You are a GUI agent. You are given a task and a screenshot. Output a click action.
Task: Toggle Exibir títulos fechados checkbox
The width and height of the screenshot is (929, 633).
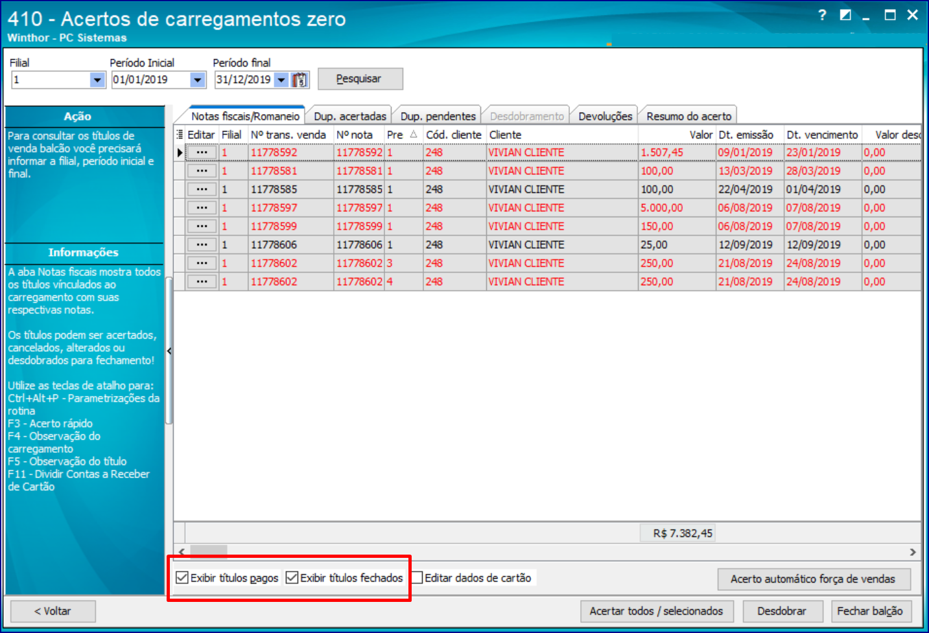coord(292,577)
